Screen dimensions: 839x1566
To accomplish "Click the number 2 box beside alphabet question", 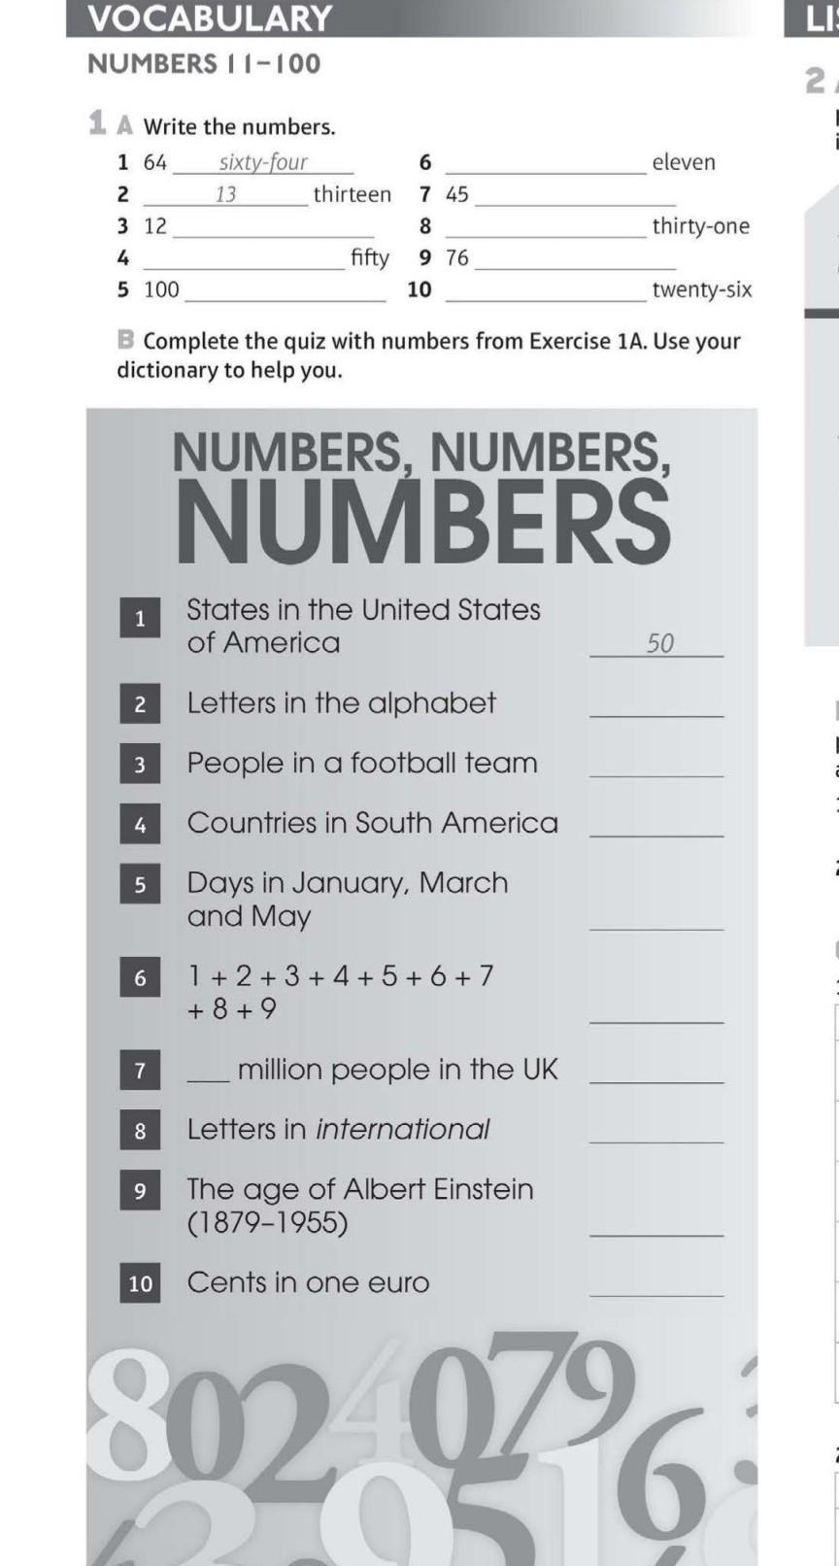I will 140,703.
